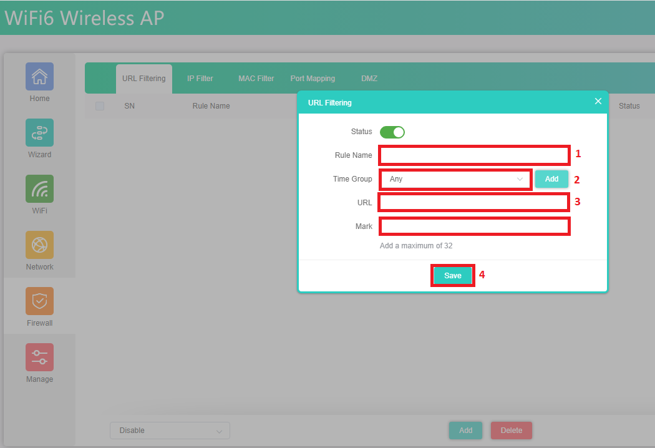Screen dimensions: 655x448
Task: Close the URL Filtering dialog
Action: click(598, 102)
